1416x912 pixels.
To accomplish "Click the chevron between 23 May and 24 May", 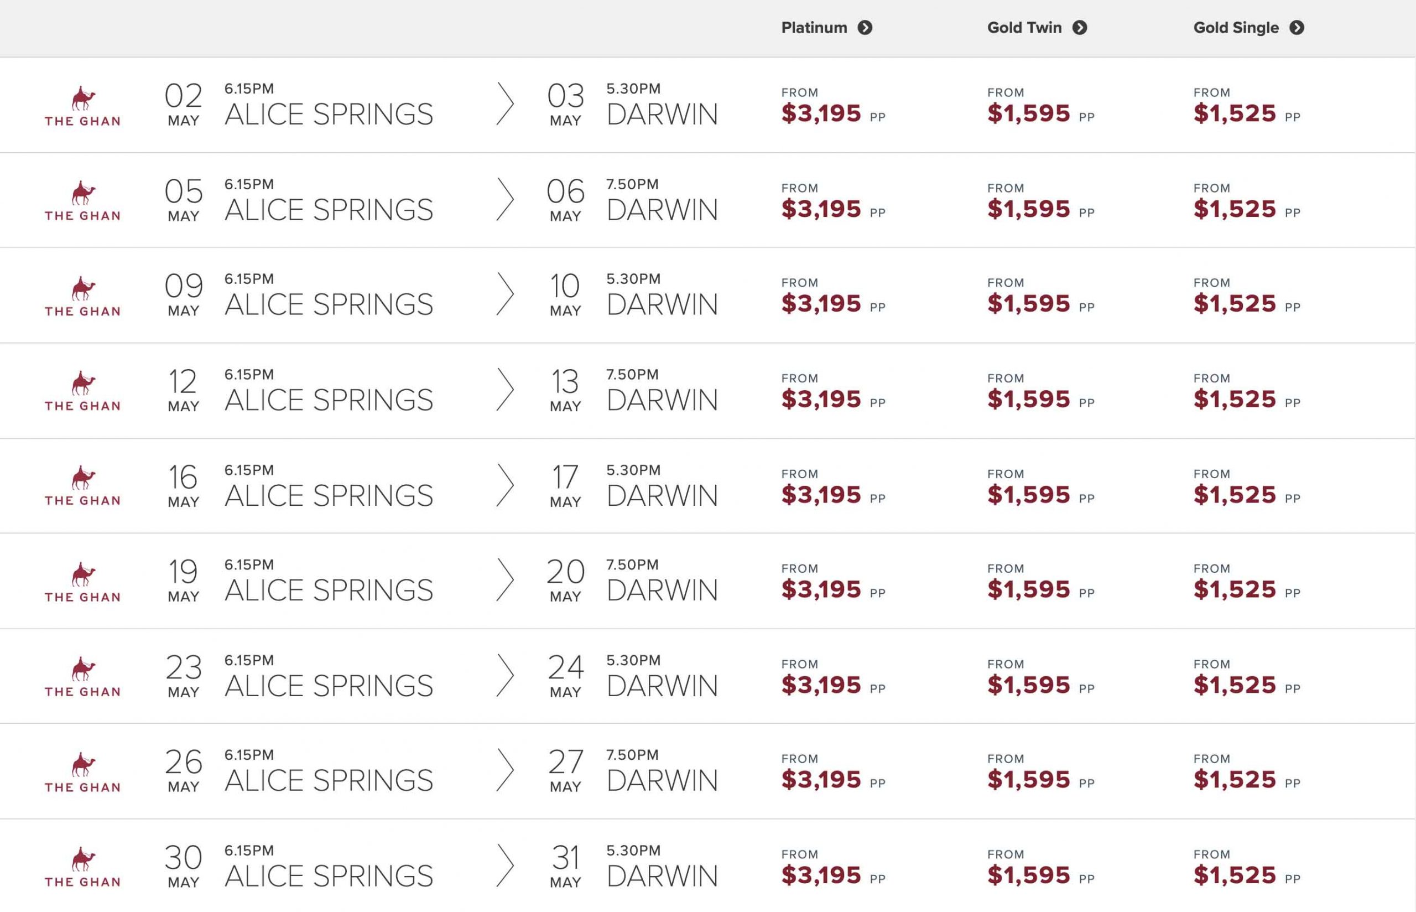I will click(505, 675).
